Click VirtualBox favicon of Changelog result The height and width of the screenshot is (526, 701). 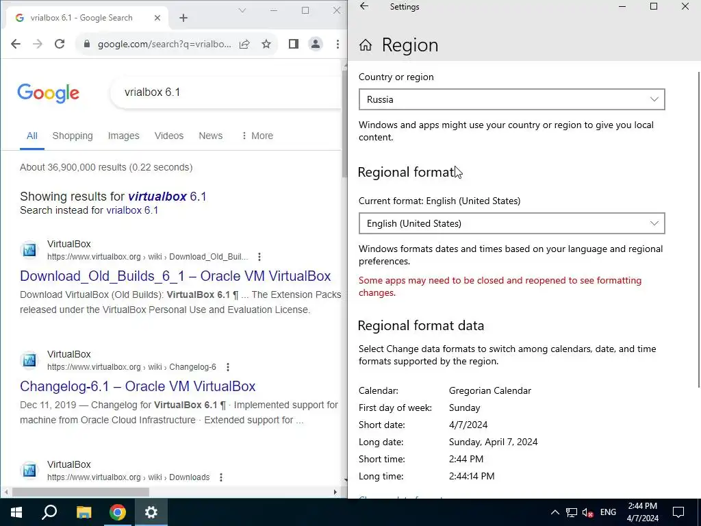click(x=29, y=360)
